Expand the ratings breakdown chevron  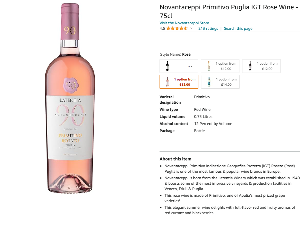(191, 28)
